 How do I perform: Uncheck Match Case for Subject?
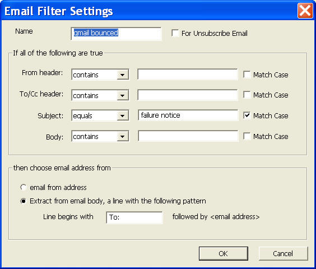point(247,115)
